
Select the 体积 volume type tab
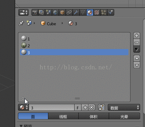[94, 116]
